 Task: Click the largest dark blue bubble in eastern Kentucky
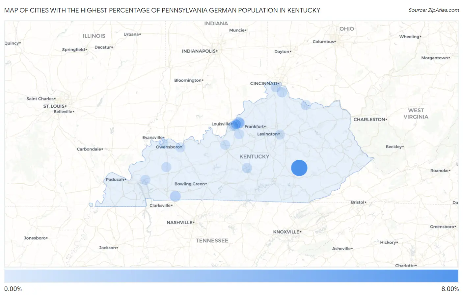[299, 168]
